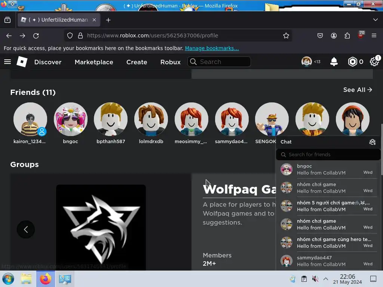Go to Roblox home via logo

(22, 62)
